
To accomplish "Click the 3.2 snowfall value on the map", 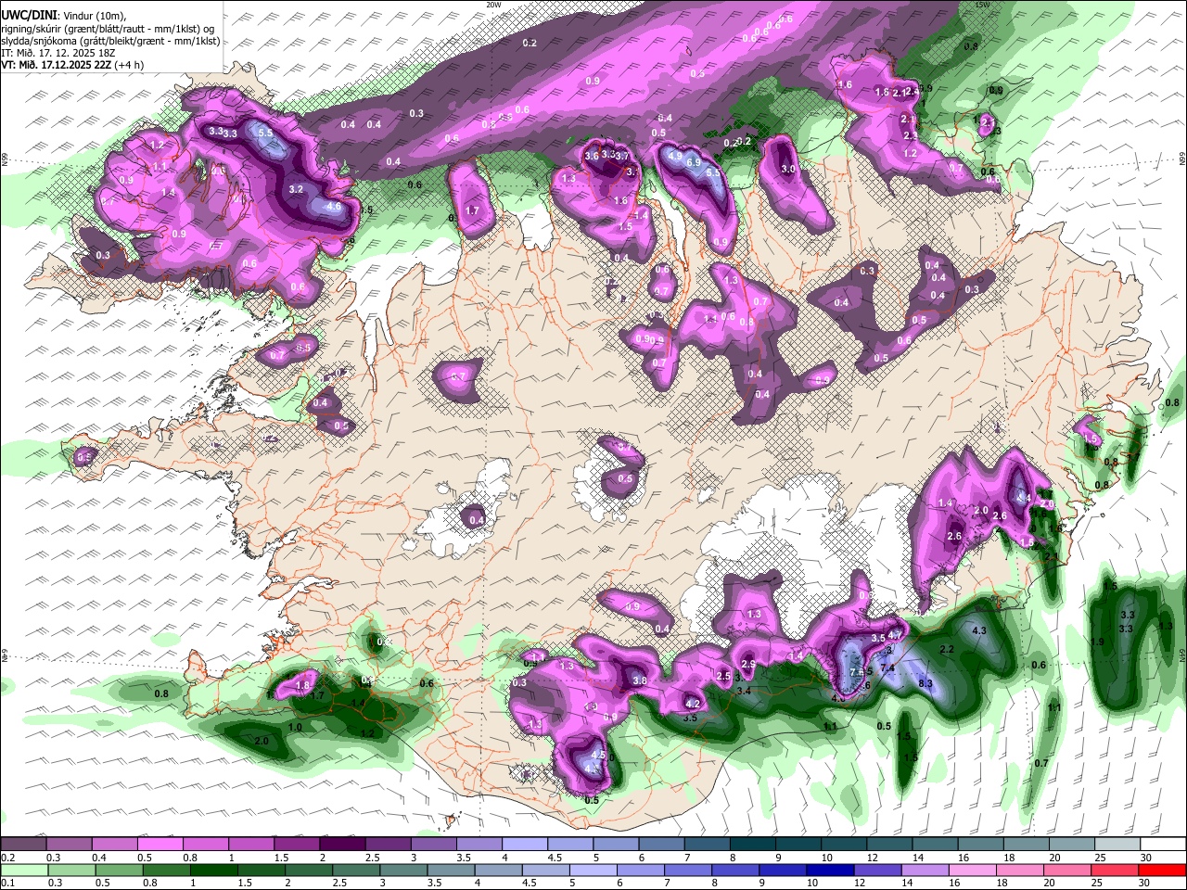I will pos(297,189).
